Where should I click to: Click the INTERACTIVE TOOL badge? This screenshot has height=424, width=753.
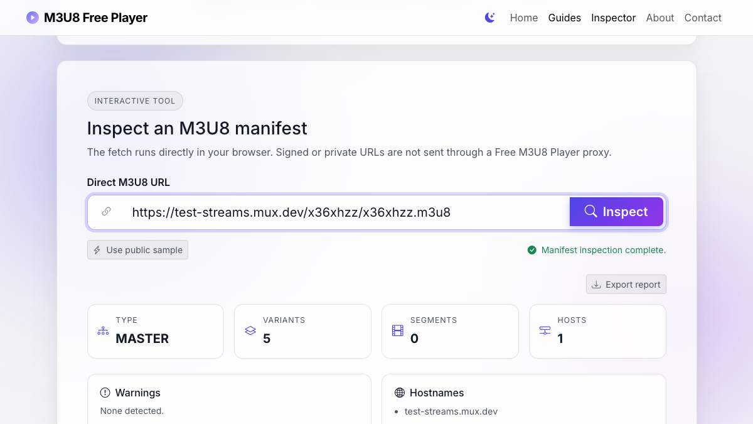point(135,101)
